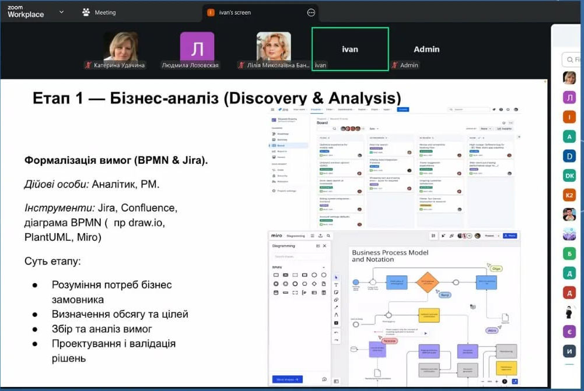
Task: Click the Miro board search magnifier
Action: (328, 236)
